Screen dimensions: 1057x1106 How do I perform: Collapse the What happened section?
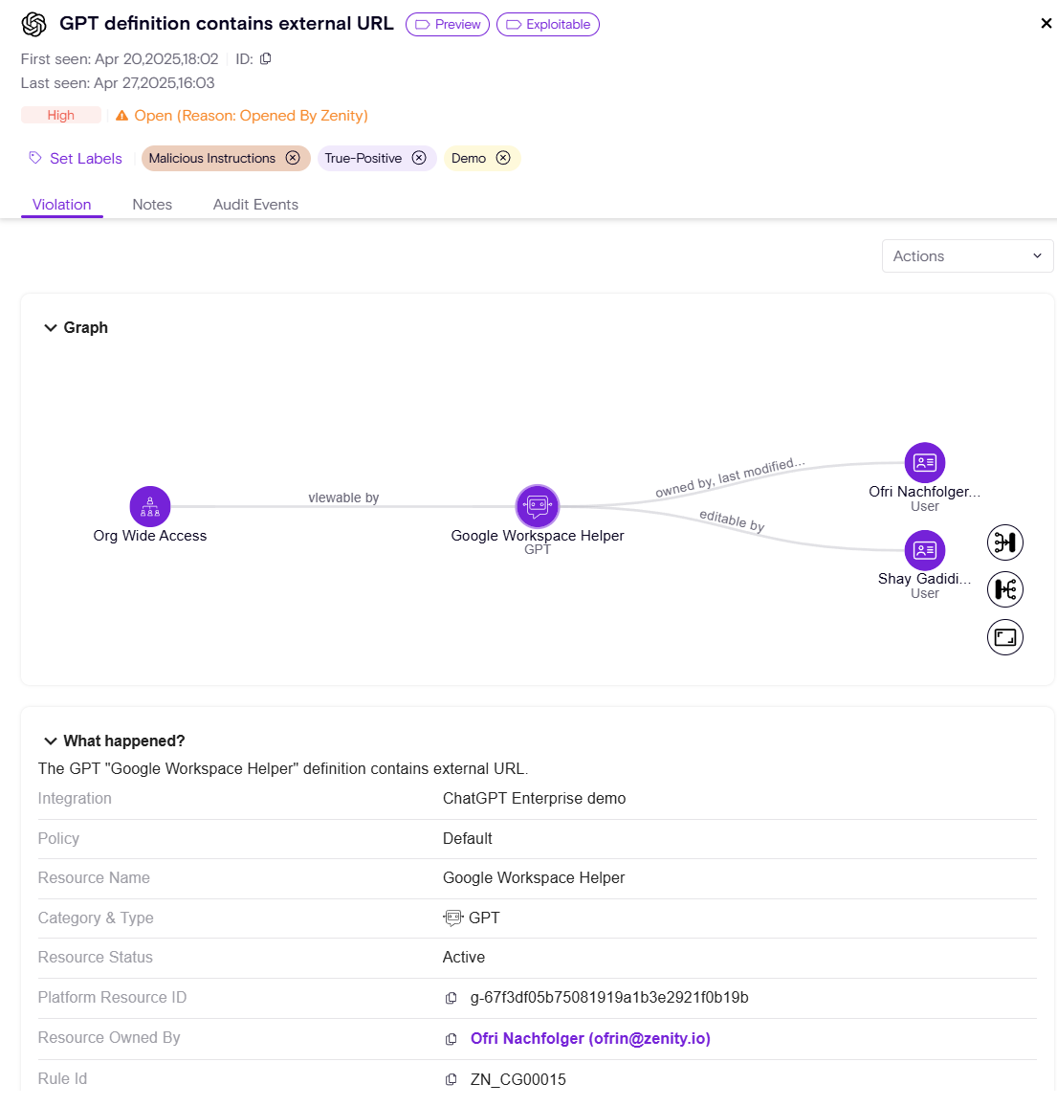(51, 741)
